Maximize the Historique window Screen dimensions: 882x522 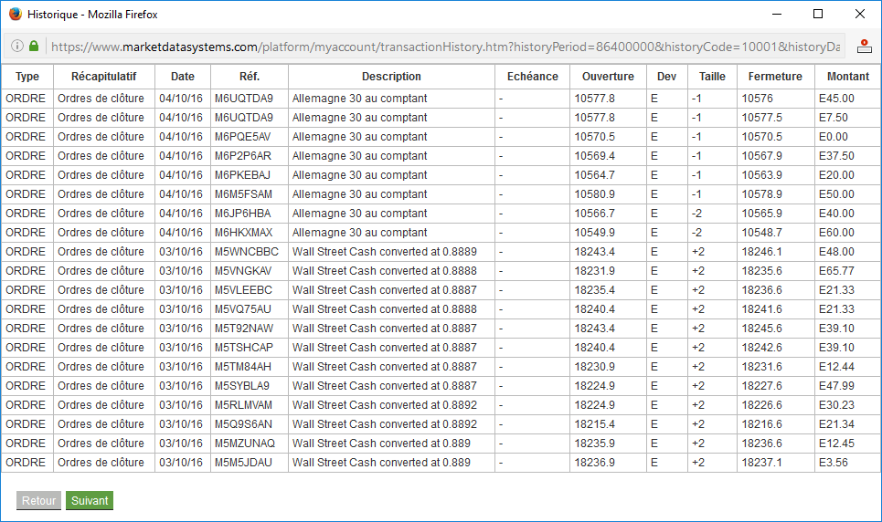(818, 14)
